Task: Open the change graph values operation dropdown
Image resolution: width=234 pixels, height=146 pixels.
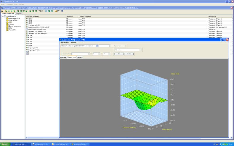Action: click(x=97, y=46)
